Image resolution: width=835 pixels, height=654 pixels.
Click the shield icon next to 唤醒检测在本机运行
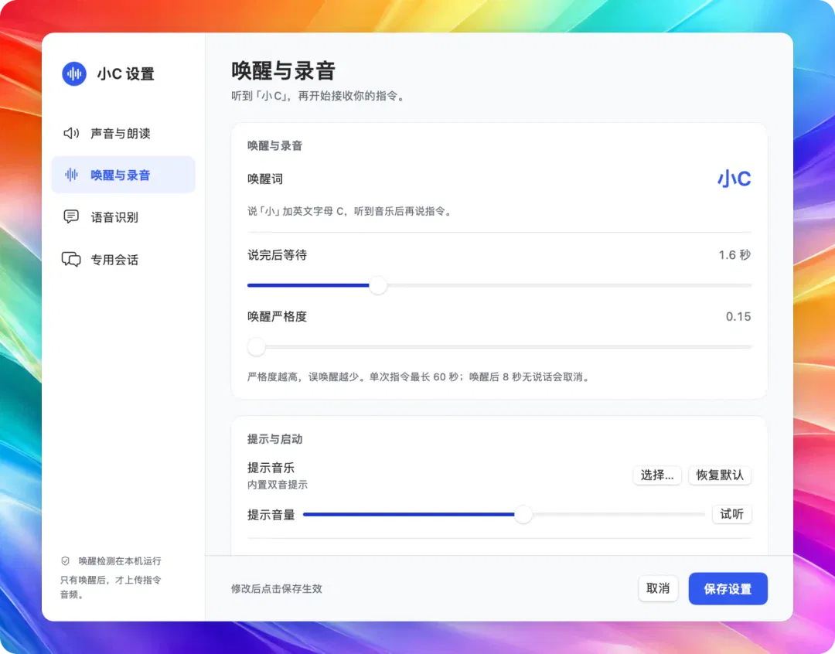(x=66, y=560)
